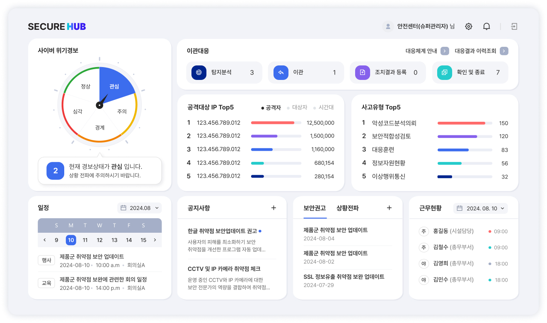Image resolution: width=547 pixels, height=323 pixels.
Task: Click the logout icon in header
Action: coord(514,27)
